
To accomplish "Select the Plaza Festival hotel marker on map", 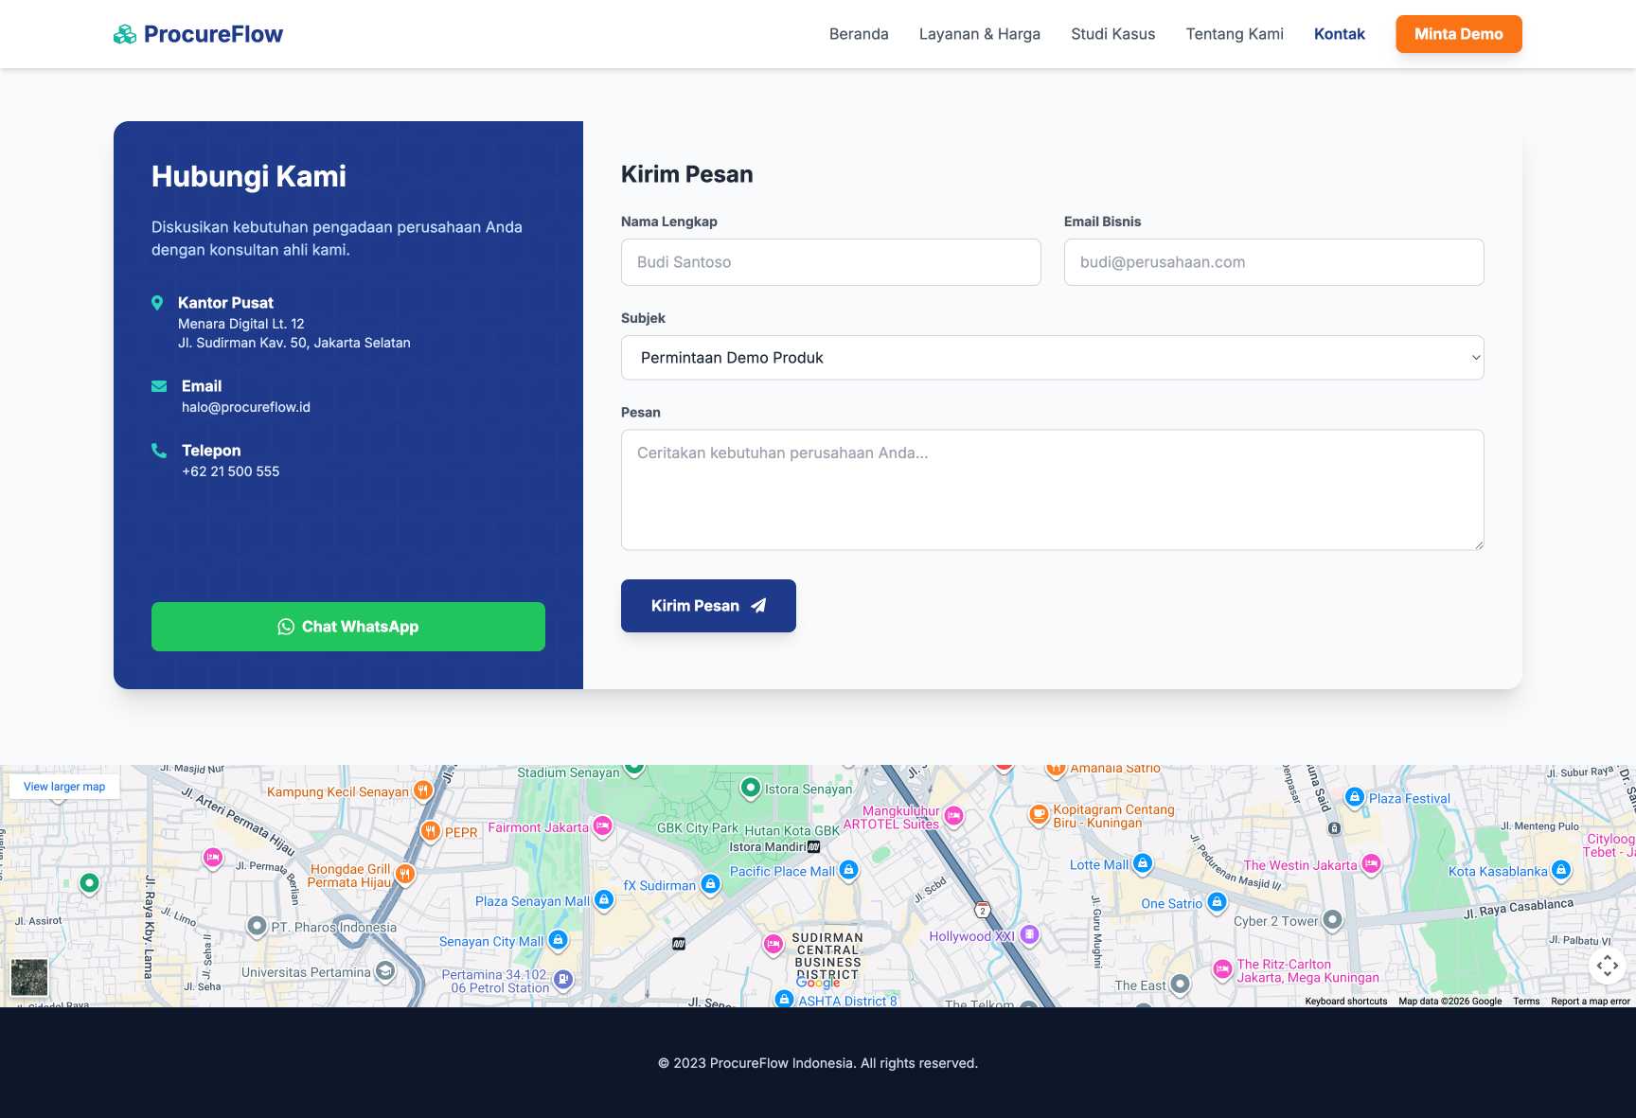I will (x=1354, y=797).
